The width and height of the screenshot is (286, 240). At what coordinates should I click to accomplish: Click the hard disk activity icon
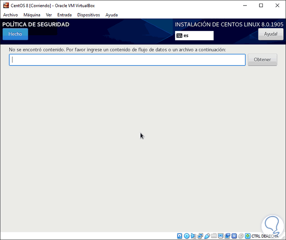click(180, 236)
